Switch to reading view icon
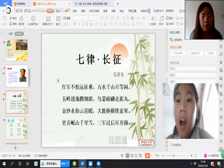This screenshot has width=224, height=168. coord(136,156)
